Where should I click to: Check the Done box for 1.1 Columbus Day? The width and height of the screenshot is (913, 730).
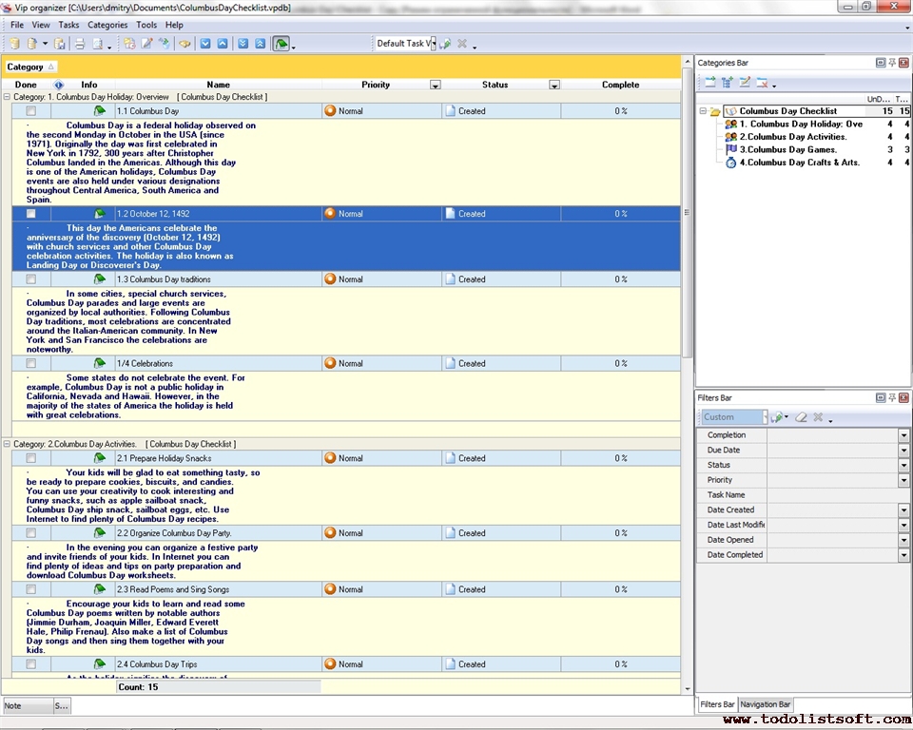pyautogui.click(x=31, y=111)
